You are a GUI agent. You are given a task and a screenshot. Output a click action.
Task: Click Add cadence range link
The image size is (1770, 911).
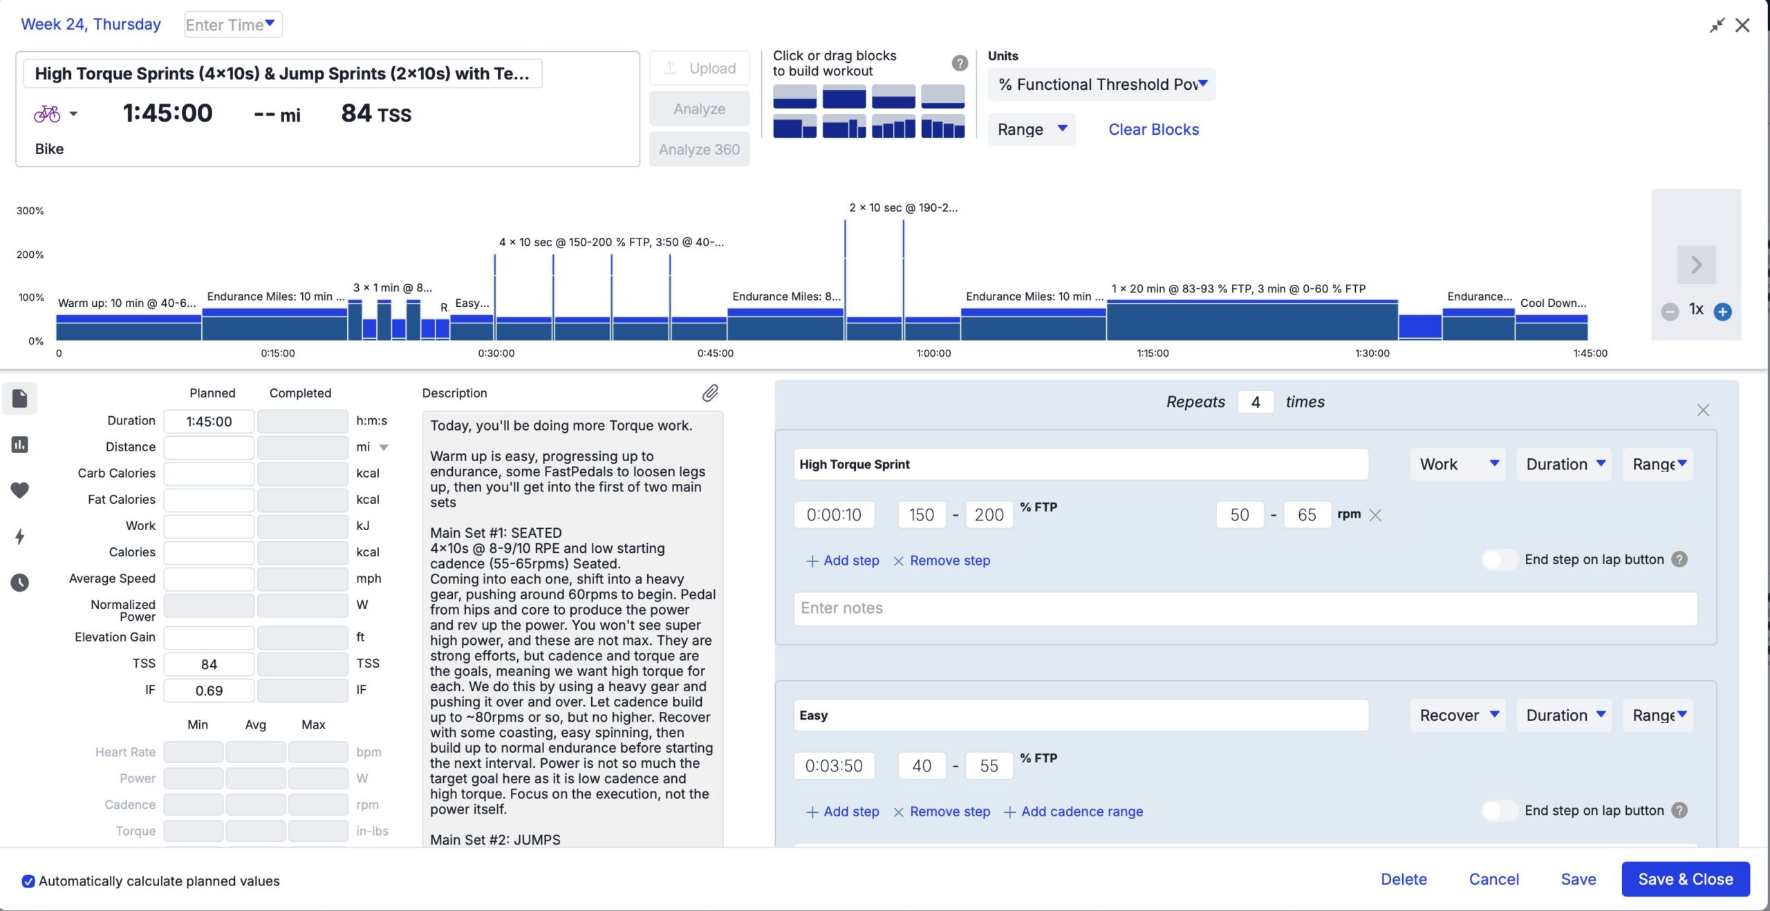[x=1073, y=811]
